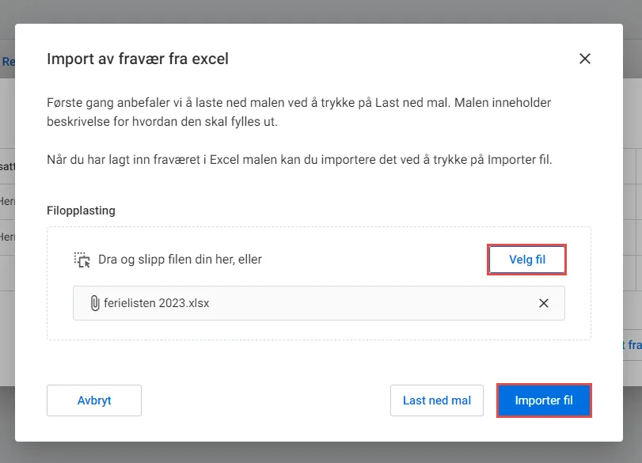
Task: Click the "Filopplasting" section label
Action: pos(81,211)
